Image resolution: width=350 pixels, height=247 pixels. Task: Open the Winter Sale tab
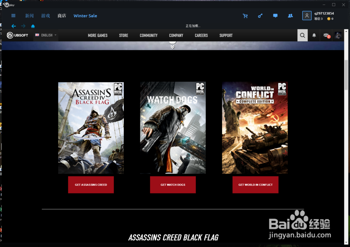85,16
